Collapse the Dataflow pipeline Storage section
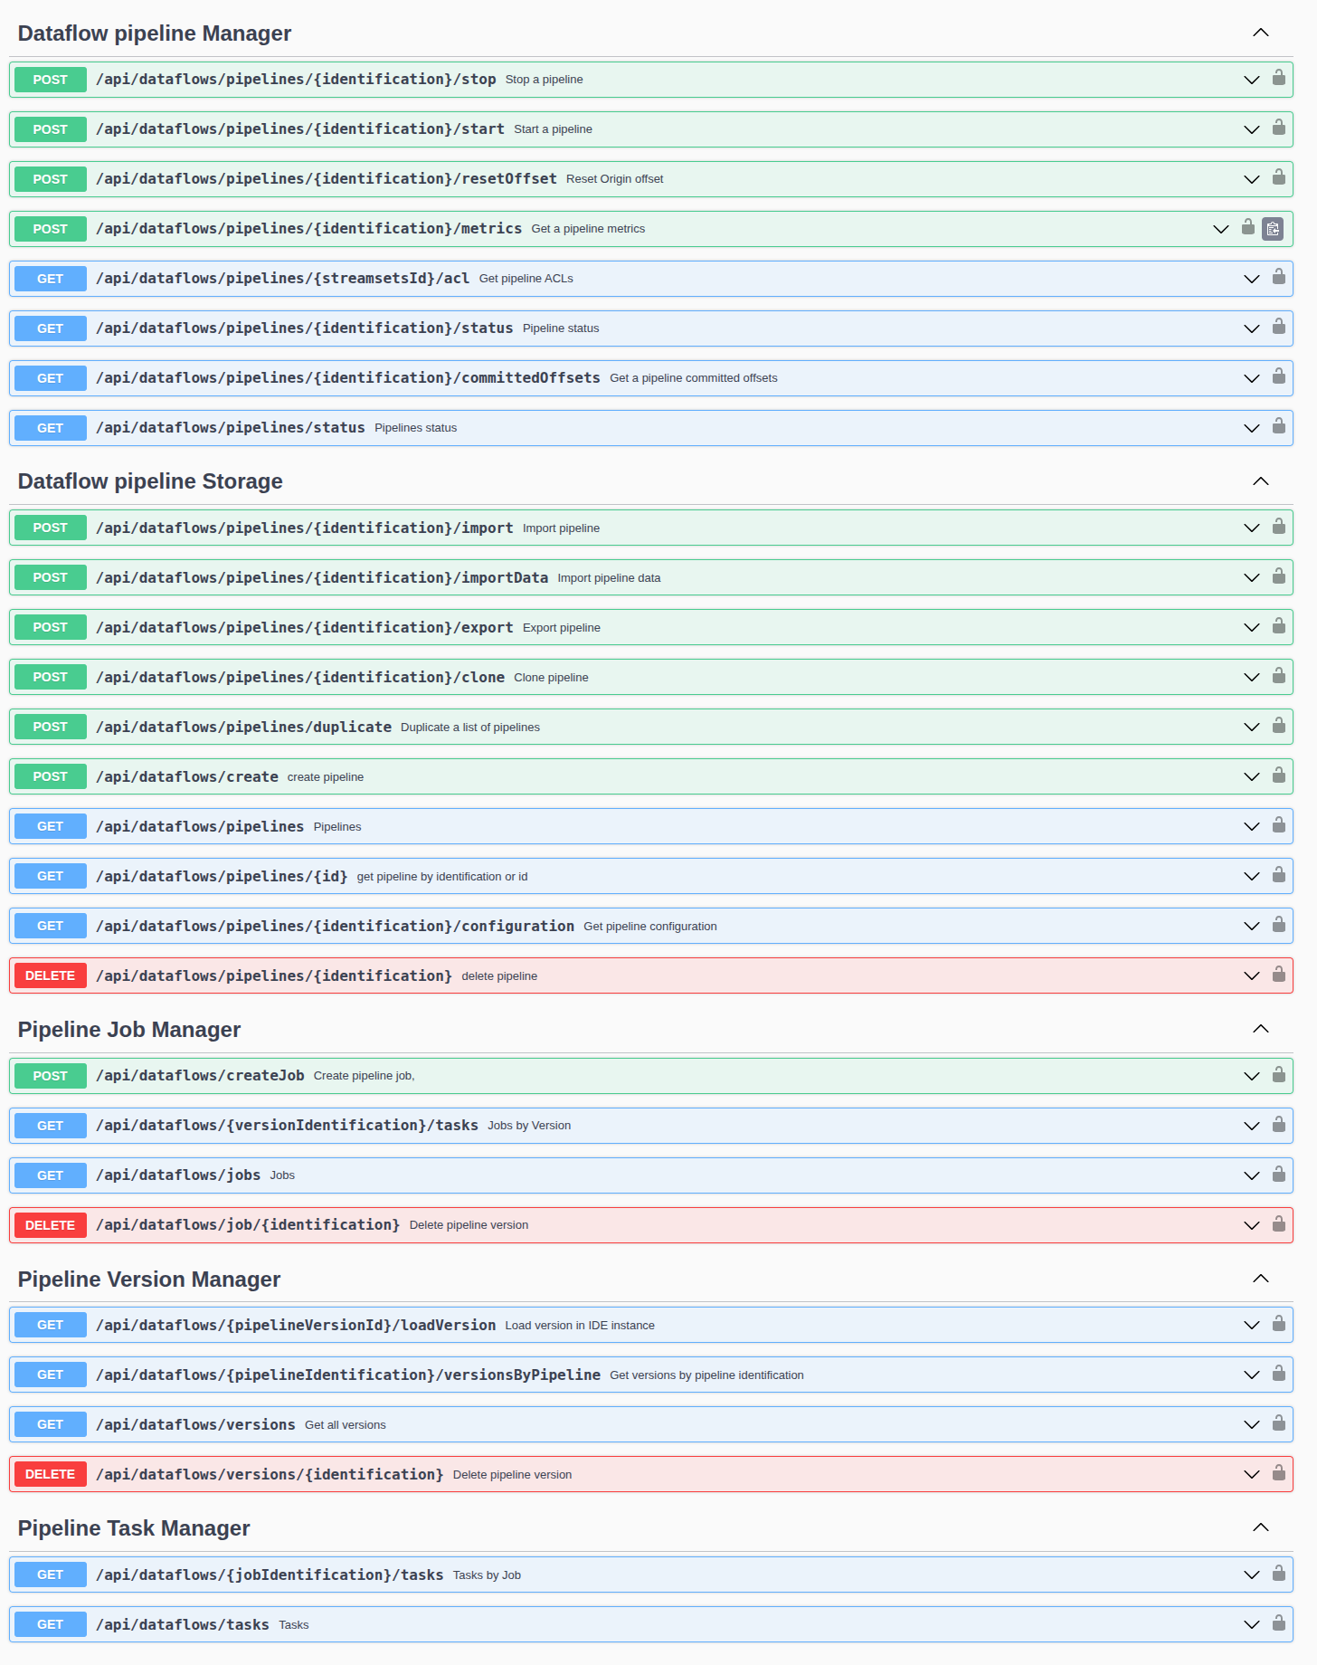Viewport: 1317px width, 1665px height. pos(1260,481)
